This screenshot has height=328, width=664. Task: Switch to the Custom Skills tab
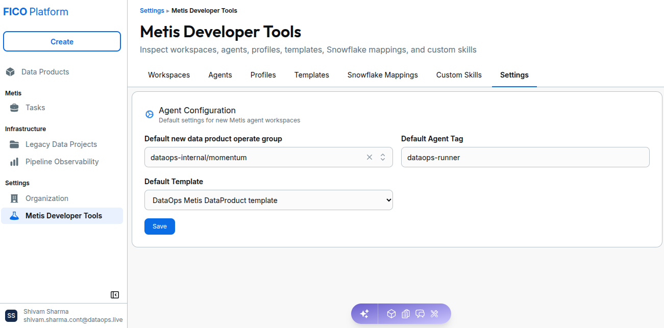coord(459,75)
